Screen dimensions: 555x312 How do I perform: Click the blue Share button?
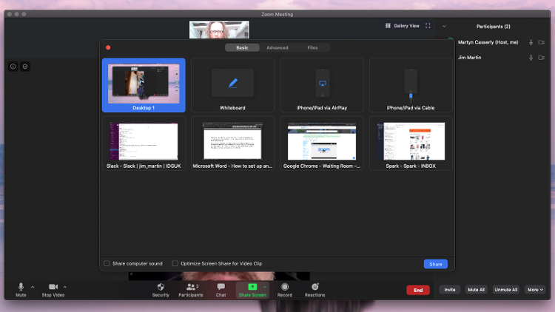pos(436,264)
